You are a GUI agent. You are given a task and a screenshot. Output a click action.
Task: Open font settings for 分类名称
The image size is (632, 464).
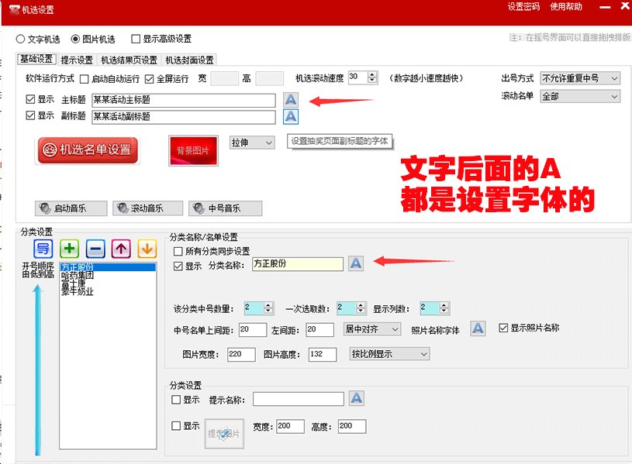pyautogui.click(x=355, y=263)
